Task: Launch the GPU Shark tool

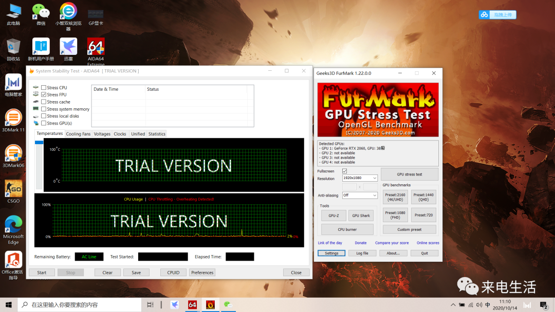Action: coord(361,216)
